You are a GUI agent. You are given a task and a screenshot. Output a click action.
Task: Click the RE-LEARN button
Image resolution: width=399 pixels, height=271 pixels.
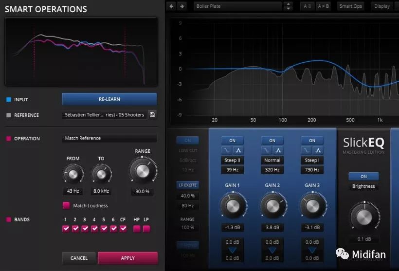(x=109, y=99)
